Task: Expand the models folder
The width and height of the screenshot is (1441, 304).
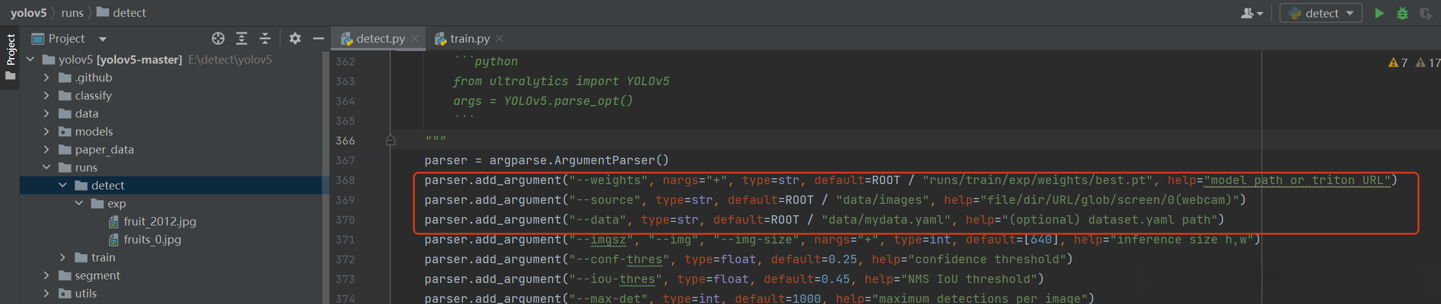Action: [46, 131]
